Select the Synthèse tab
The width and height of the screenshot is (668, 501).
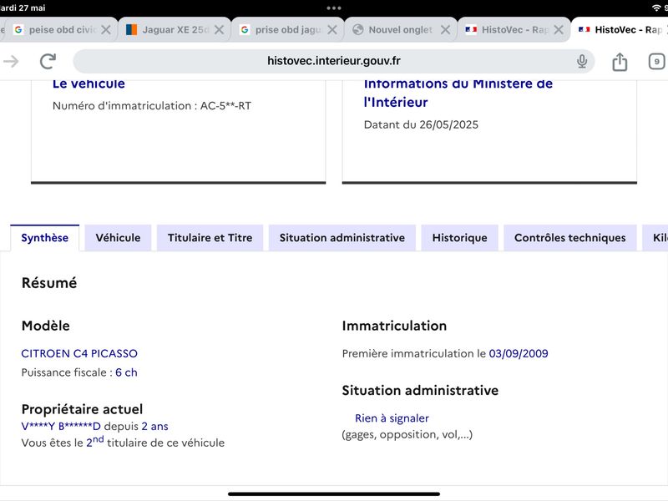pyautogui.click(x=45, y=238)
